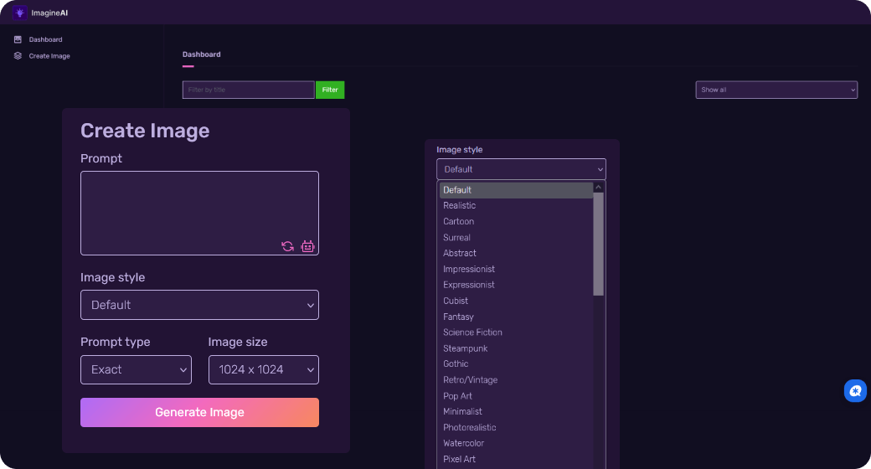Click inside the Prompt text area
The height and width of the screenshot is (469, 871).
tap(199, 213)
